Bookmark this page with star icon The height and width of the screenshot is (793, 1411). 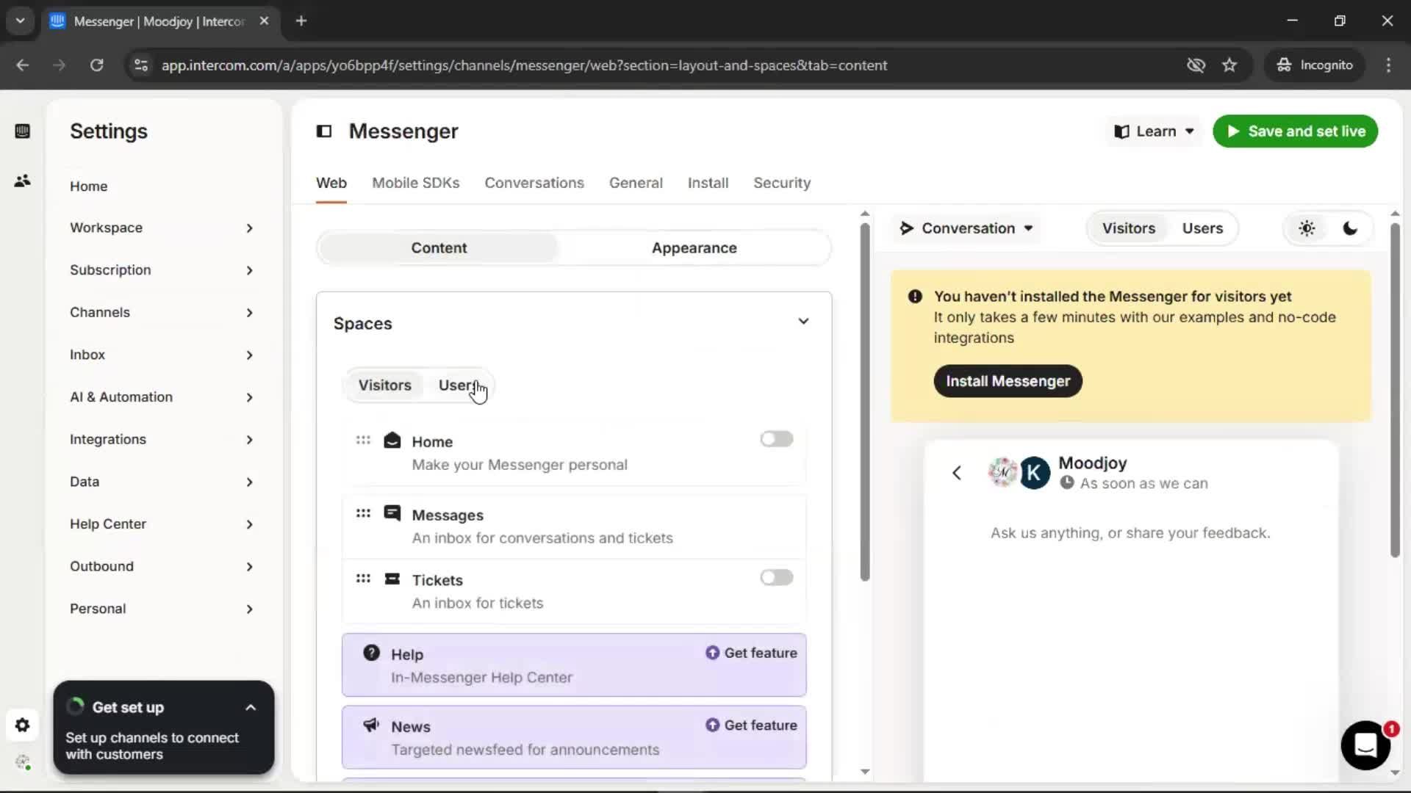(1229, 65)
